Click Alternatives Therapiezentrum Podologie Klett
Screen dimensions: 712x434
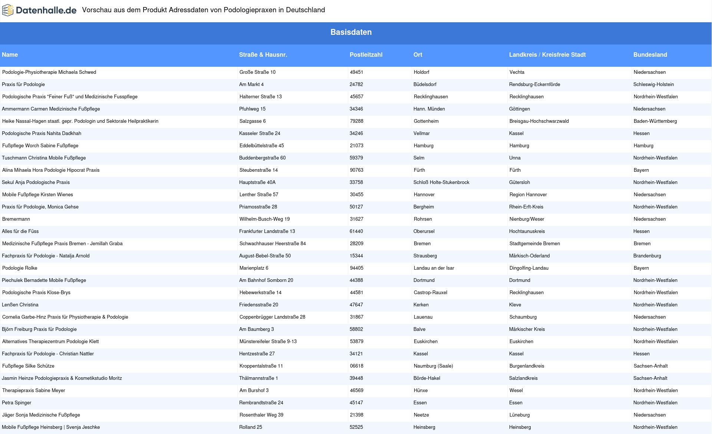click(x=50, y=342)
